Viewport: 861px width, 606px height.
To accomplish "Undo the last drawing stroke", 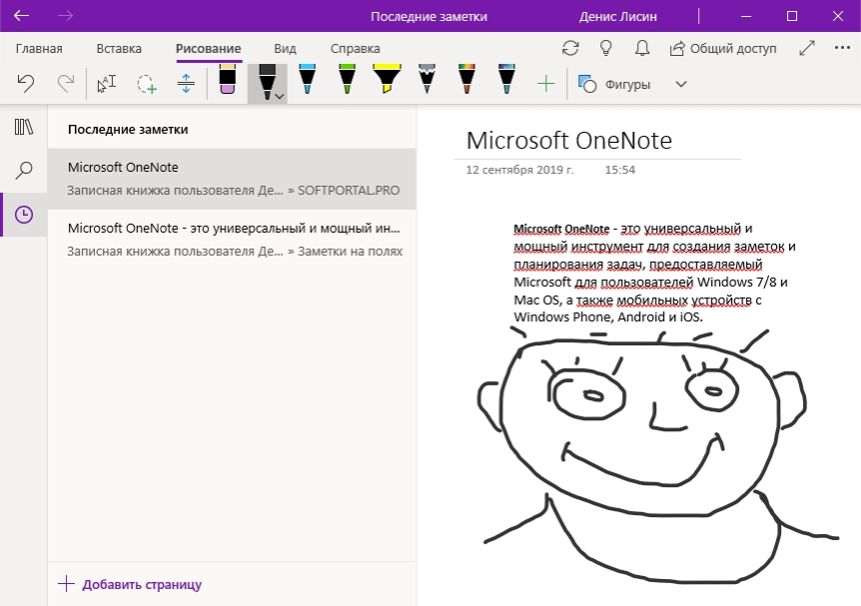I will coord(25,84).
